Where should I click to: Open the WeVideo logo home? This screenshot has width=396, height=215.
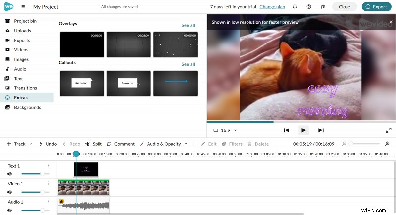[9, 7]
